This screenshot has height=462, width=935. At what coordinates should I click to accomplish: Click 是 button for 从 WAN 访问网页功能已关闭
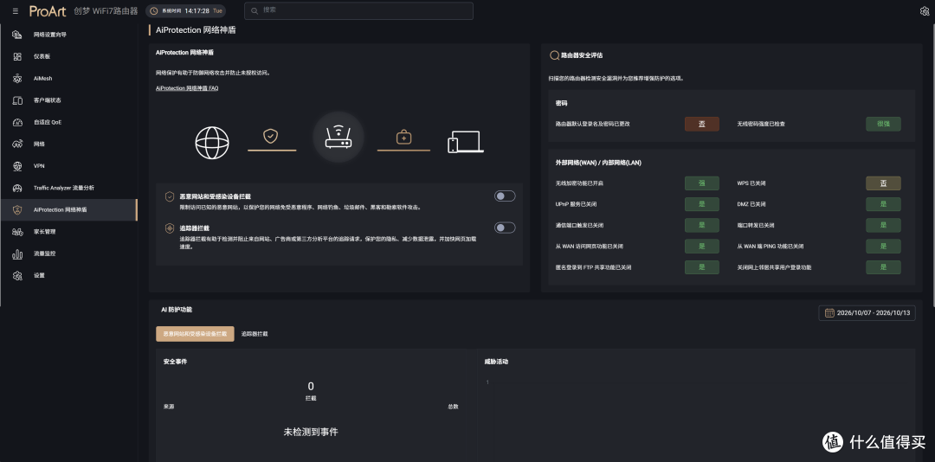702,247
